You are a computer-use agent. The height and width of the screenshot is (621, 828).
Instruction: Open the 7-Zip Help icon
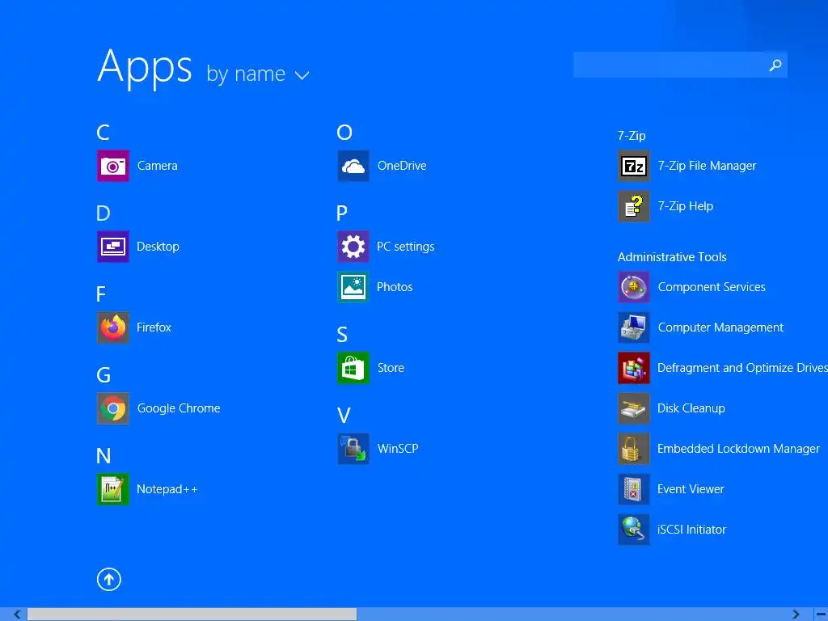tap(634, 206)
